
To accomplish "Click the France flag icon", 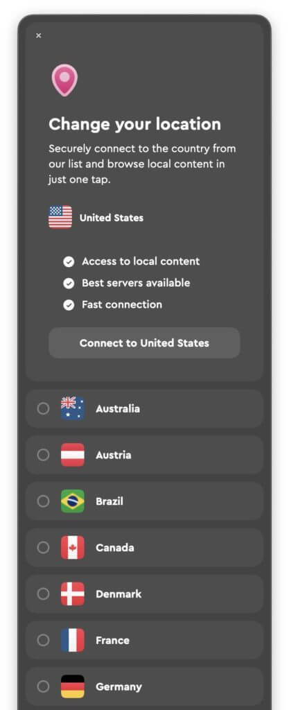I will point(72,640).
